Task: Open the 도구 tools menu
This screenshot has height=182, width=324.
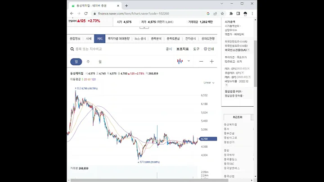Action: 196,49
